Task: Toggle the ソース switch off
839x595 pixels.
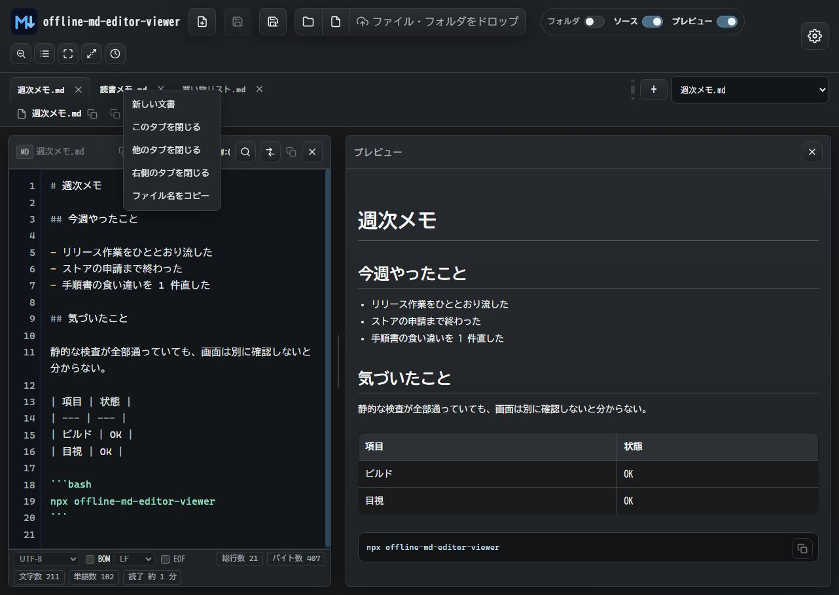Action: pos(652,22)
